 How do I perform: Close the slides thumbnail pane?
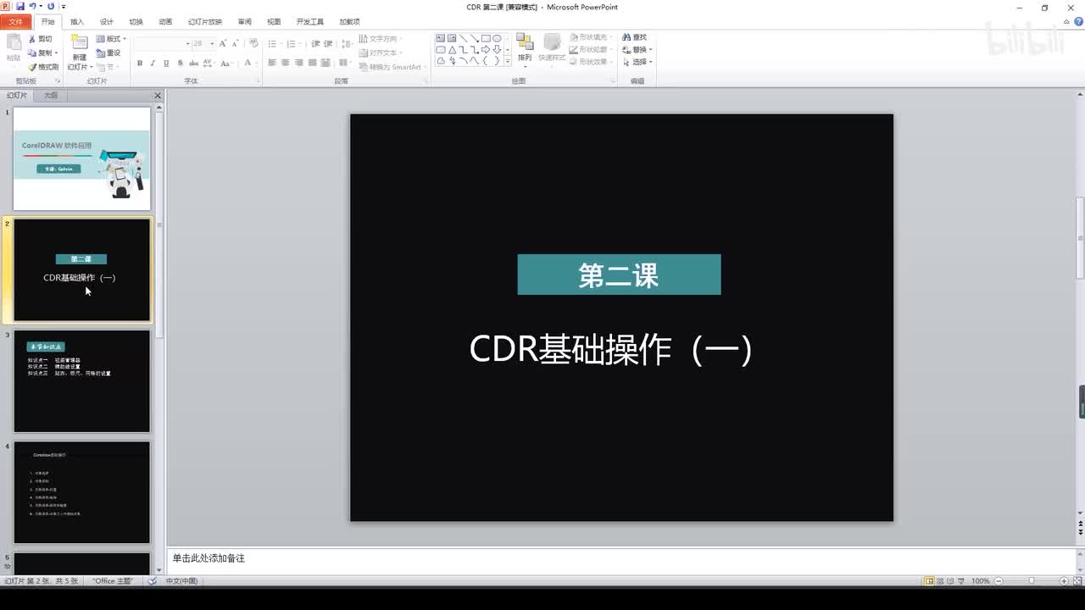[158, 96]
